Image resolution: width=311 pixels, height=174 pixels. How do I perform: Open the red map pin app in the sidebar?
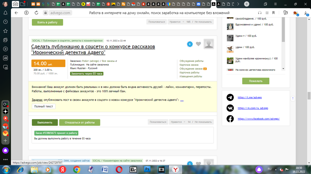click(5, 119)
